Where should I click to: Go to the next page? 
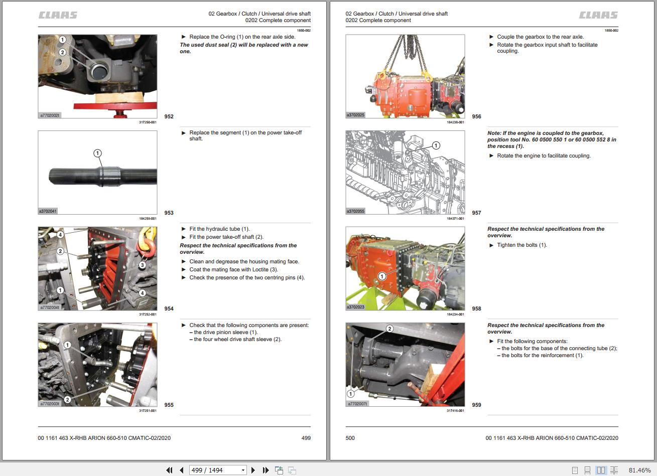pos(253,470)
